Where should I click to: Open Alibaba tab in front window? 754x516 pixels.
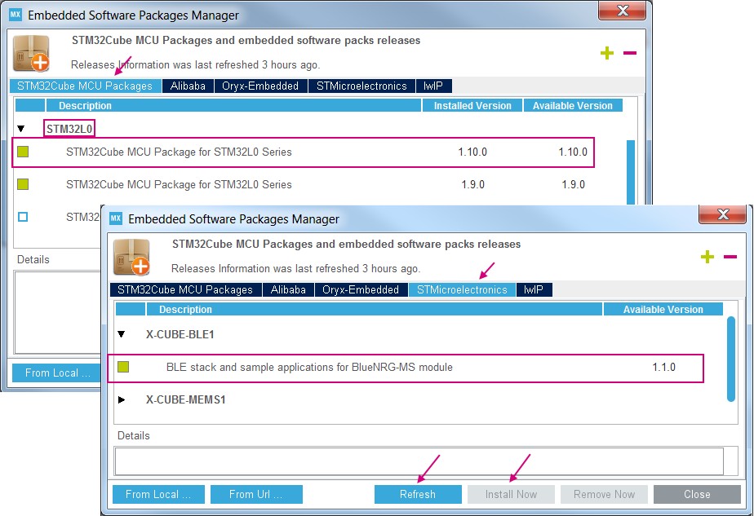point(288,289)
